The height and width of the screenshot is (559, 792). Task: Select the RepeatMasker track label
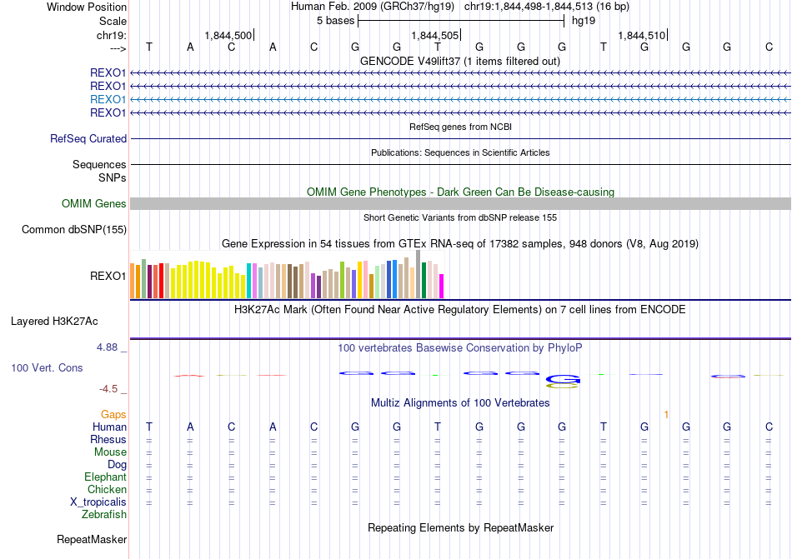tap(92, 540)
